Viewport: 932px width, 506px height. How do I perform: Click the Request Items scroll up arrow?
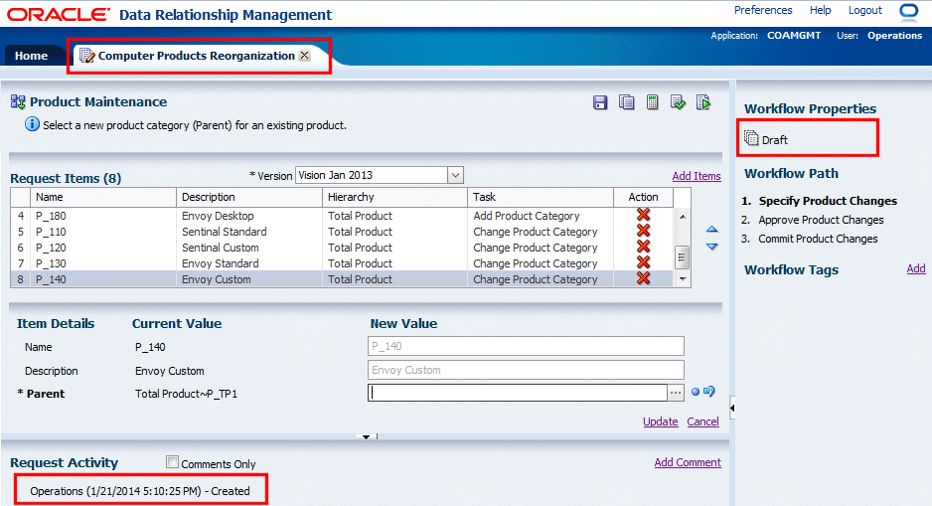coord(683,217)
